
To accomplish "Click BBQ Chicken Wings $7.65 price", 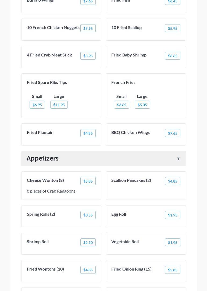I will (x=173, y=133).
